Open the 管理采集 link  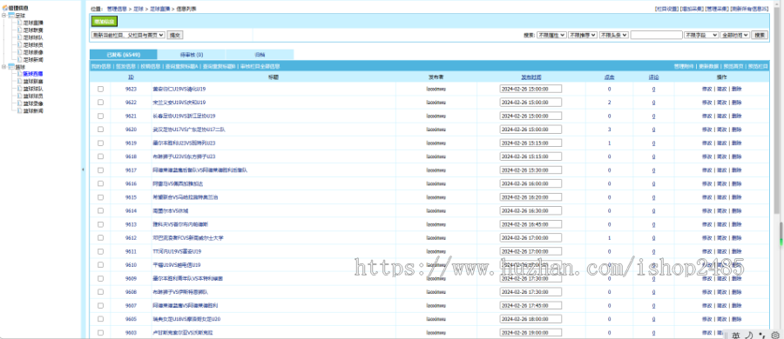point(717,9)
